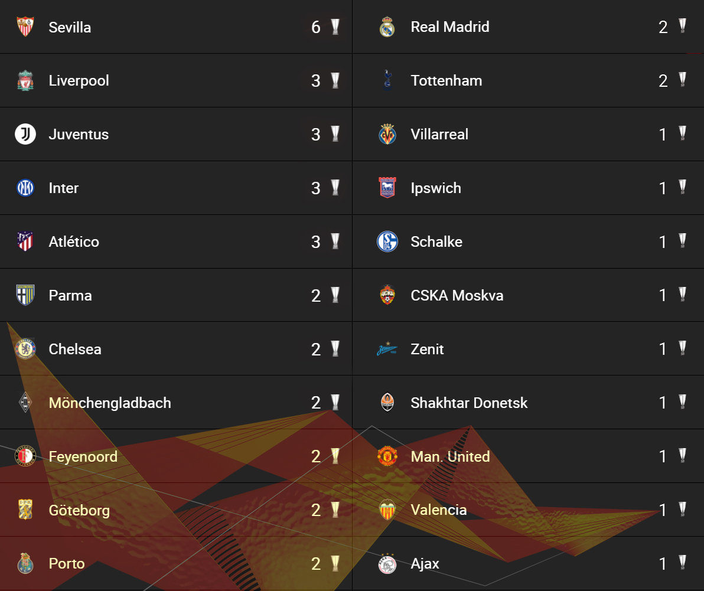Open the Atlético team link
This screenshot has height=591, width=704.
(74, 241)
